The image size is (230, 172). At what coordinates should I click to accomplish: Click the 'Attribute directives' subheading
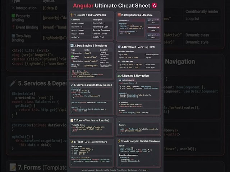[x=125, y=61]
